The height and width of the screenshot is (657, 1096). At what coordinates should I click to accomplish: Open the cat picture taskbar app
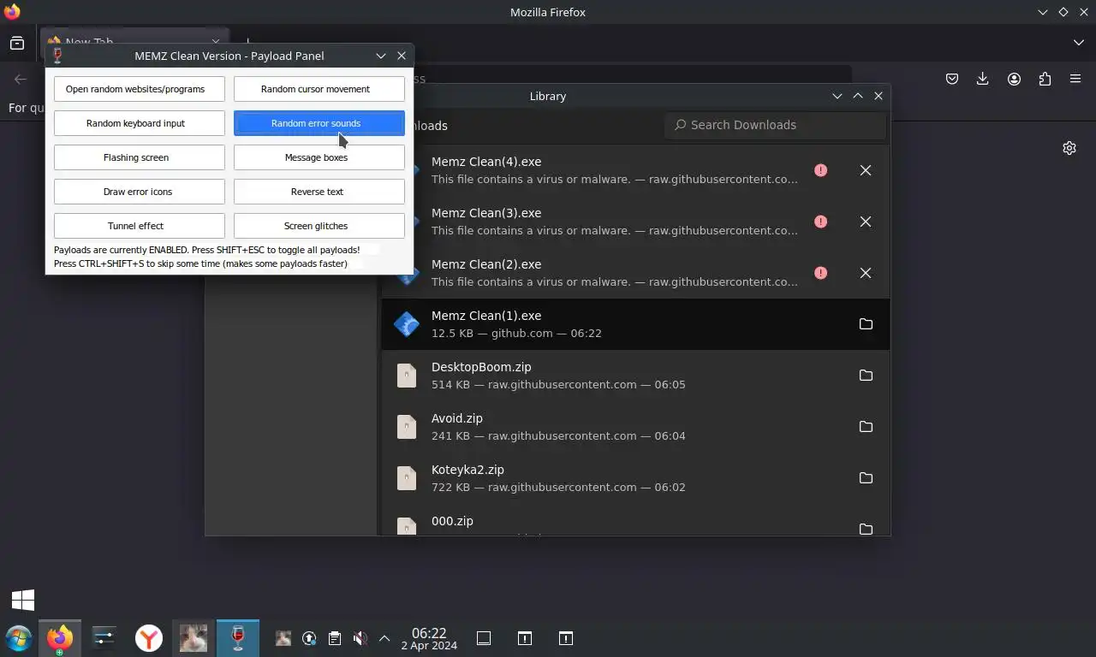point(194,638)
